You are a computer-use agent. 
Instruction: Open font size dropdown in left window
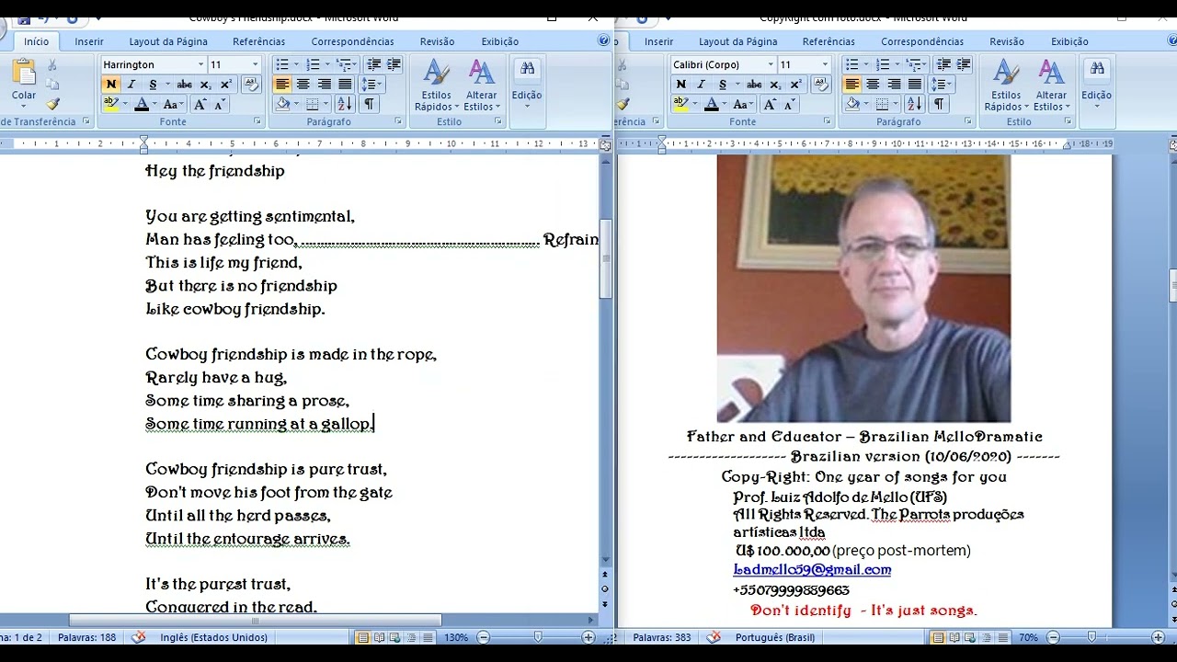256,64
